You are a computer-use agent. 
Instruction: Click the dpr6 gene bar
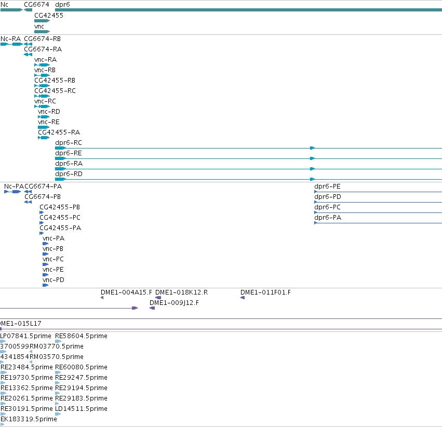pos(248,10)
